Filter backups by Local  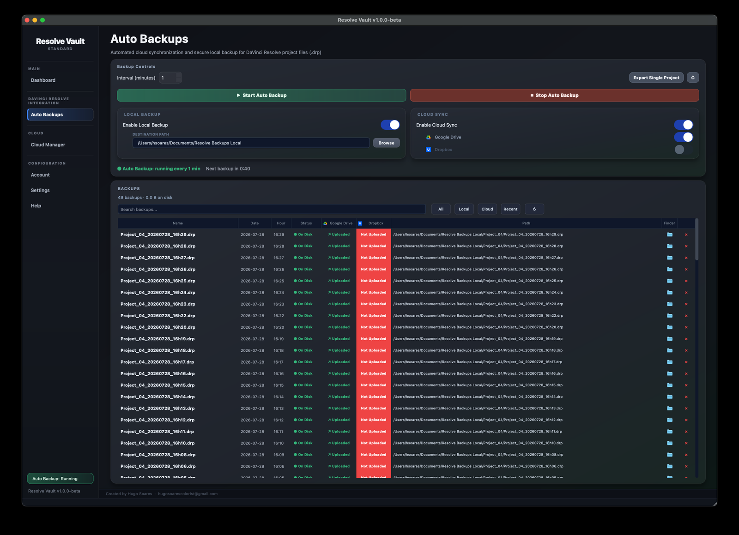(464, 209)
